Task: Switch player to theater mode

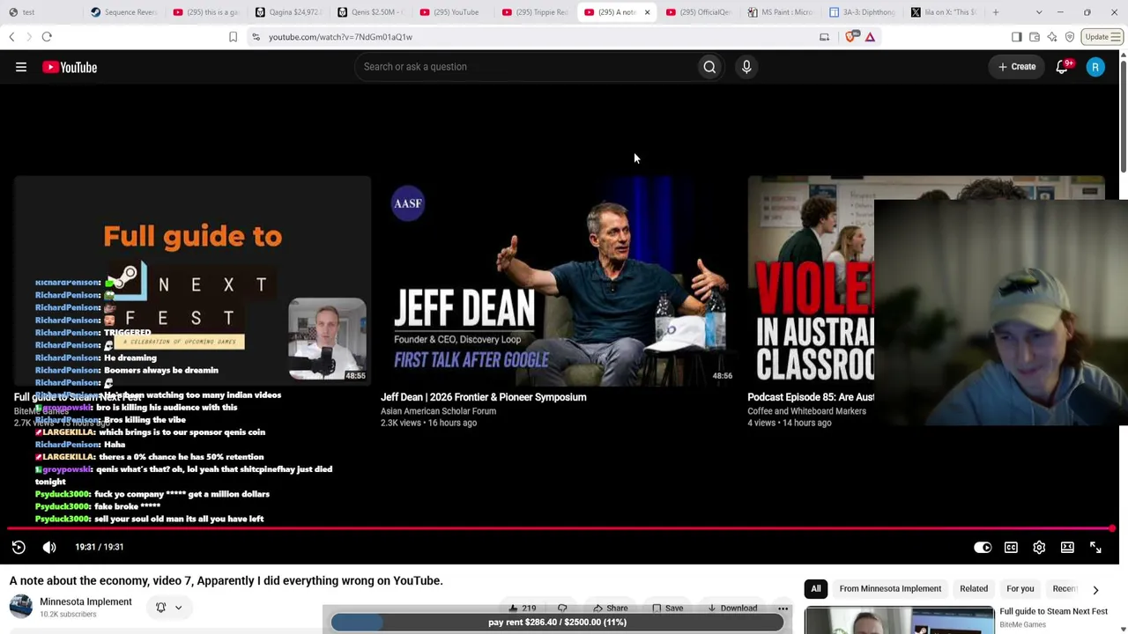Action: tap(1067, 548)
